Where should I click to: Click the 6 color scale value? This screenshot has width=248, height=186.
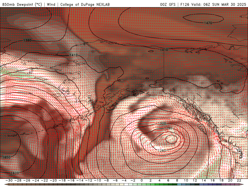tap(168, 180)
